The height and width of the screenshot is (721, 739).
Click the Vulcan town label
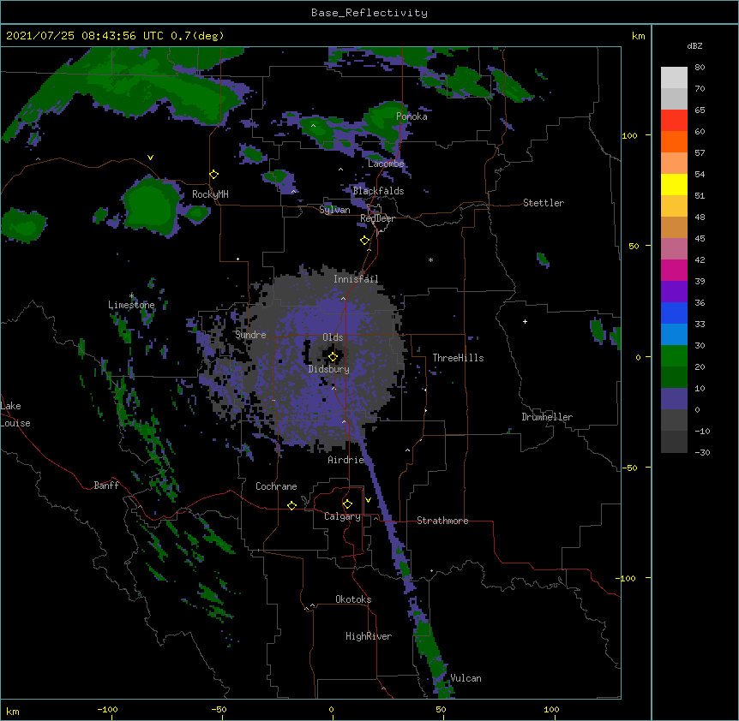[x=466, y=678]
